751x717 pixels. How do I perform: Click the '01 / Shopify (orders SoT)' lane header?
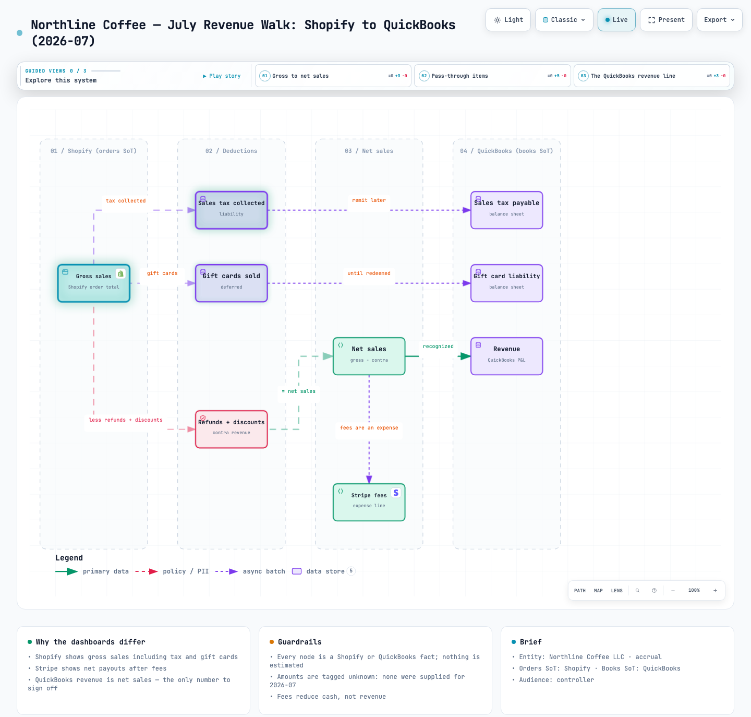click(94, 151)
